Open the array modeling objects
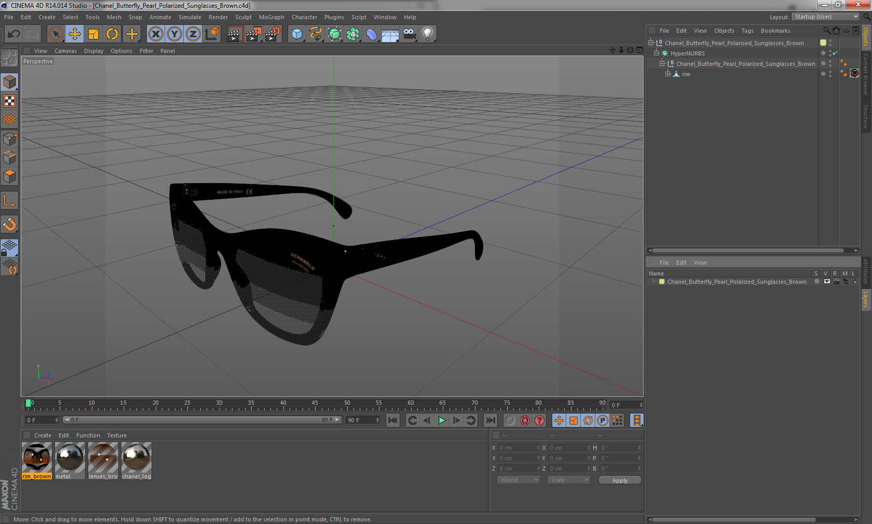The width and height of the screenshot is (872, 524). [353, 34]
